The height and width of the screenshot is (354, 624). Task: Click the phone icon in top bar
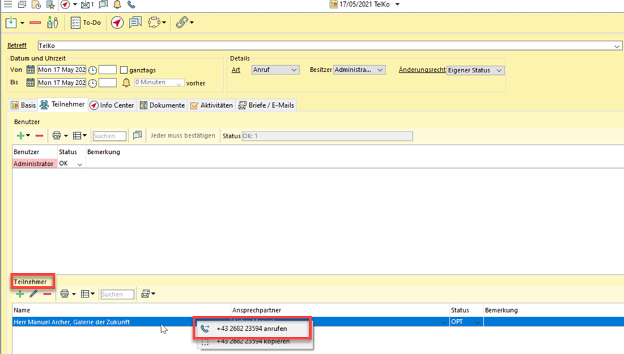pos(132,5)
